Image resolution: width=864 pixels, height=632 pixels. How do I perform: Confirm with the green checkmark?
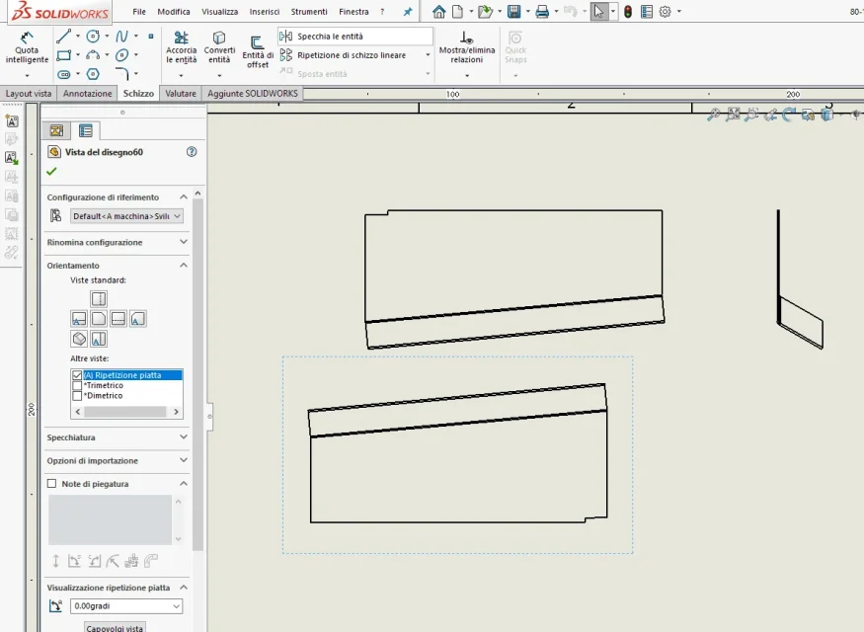pyautogui.click(x=51, y=172)
